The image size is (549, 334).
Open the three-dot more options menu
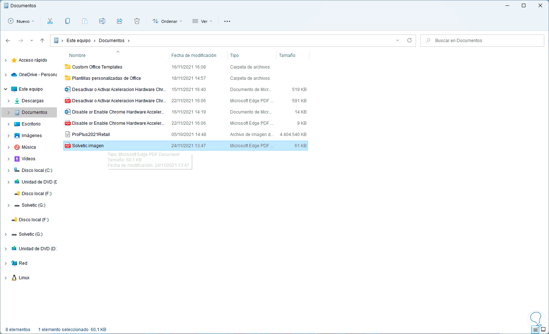[227, 21]
